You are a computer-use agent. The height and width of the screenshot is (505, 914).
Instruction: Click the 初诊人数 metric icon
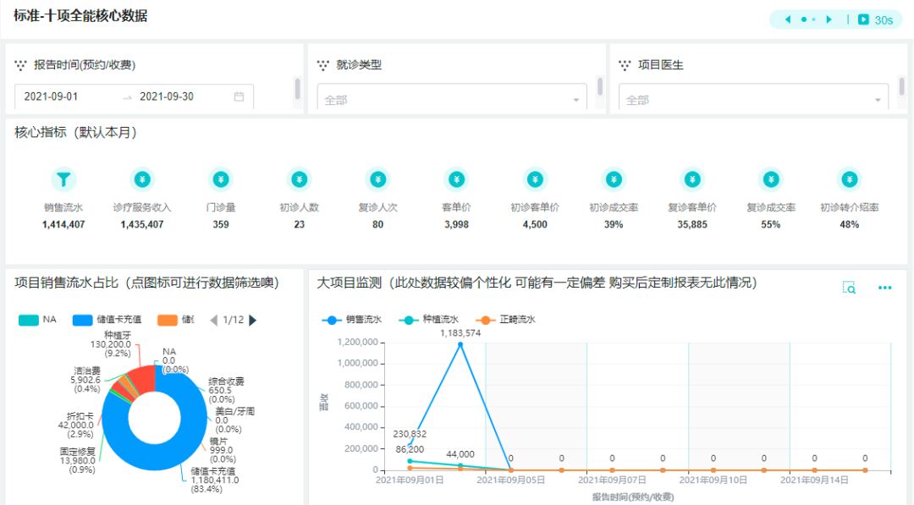point(299,179)
